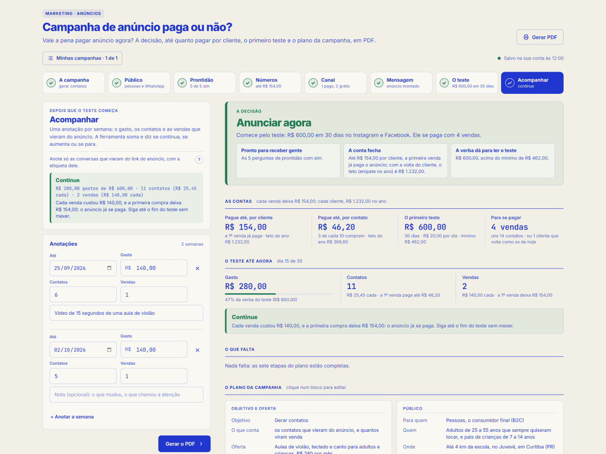
Task: Click Nada falta message text
Action: [x=287, y=366]
